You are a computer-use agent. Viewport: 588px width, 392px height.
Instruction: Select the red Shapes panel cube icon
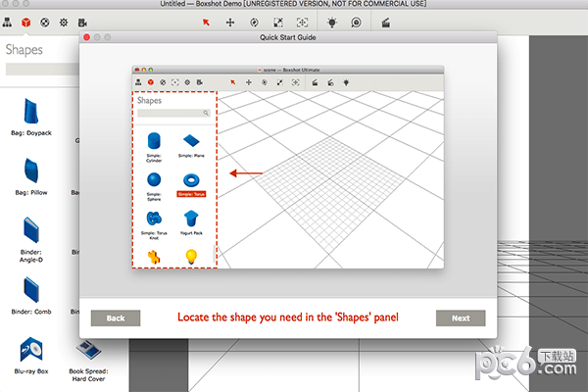(x=25, y=23)
